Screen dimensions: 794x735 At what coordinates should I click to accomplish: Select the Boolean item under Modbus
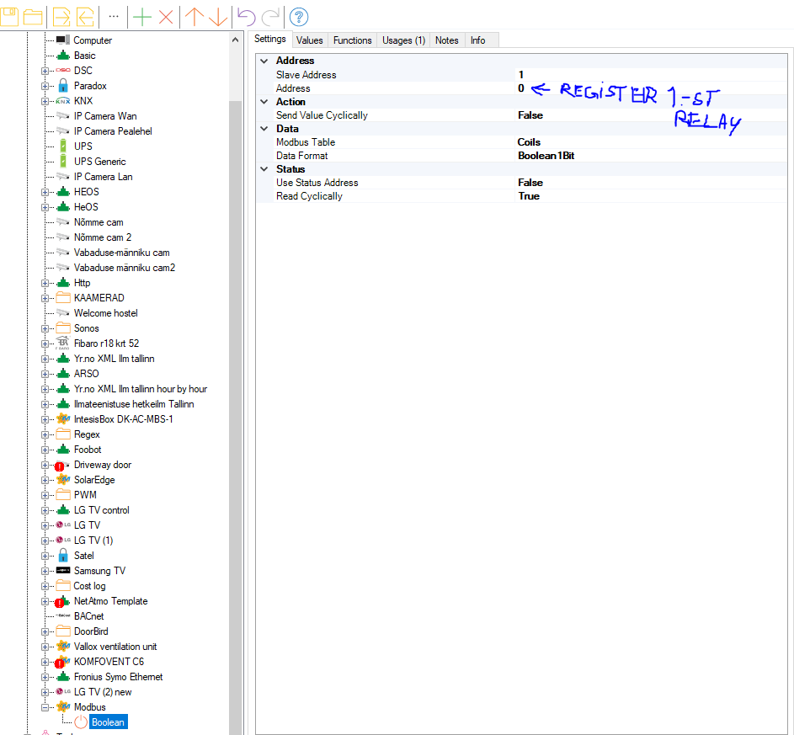point(108,722)
